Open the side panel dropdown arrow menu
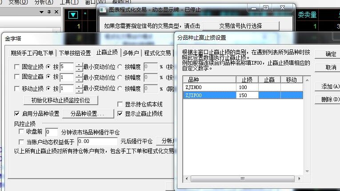340x191 pixels. 41,12
